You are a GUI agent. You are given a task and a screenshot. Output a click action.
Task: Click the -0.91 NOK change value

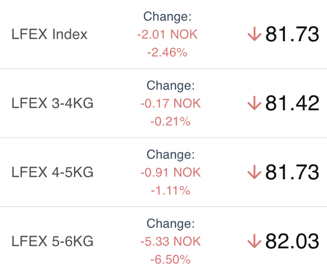click(171, 172)
